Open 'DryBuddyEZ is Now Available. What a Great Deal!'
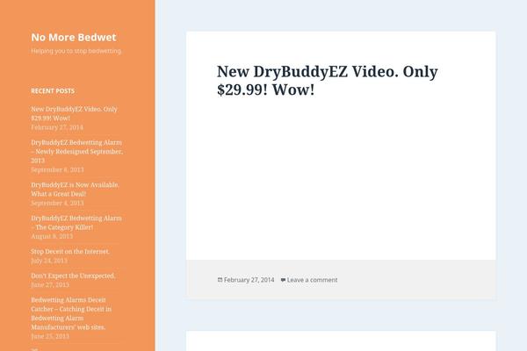This screenshot has height=351, width=527. click(75, 190)
